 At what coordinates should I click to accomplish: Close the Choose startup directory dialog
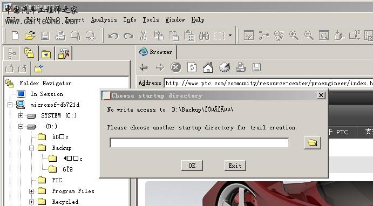click(321, 95)
